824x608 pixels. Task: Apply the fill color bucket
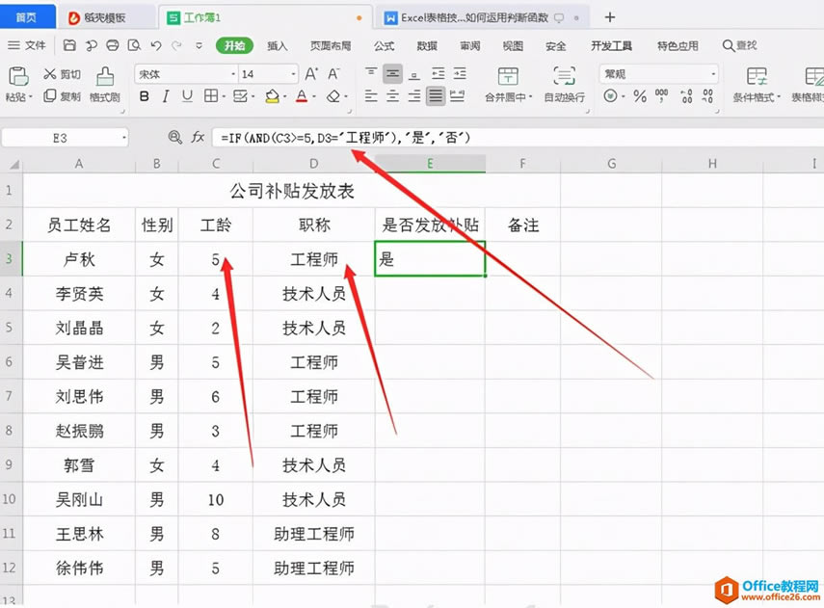click(272, 96)
